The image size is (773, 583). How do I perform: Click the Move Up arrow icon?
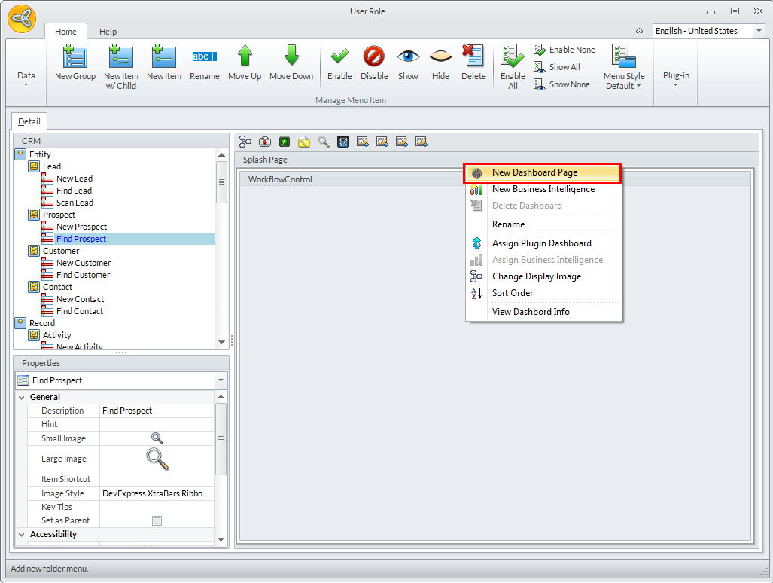[x=245, y=57]
